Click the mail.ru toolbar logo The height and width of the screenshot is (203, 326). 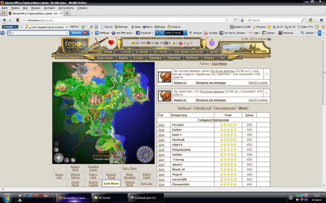pyautogui.click(x=10, y=27)
